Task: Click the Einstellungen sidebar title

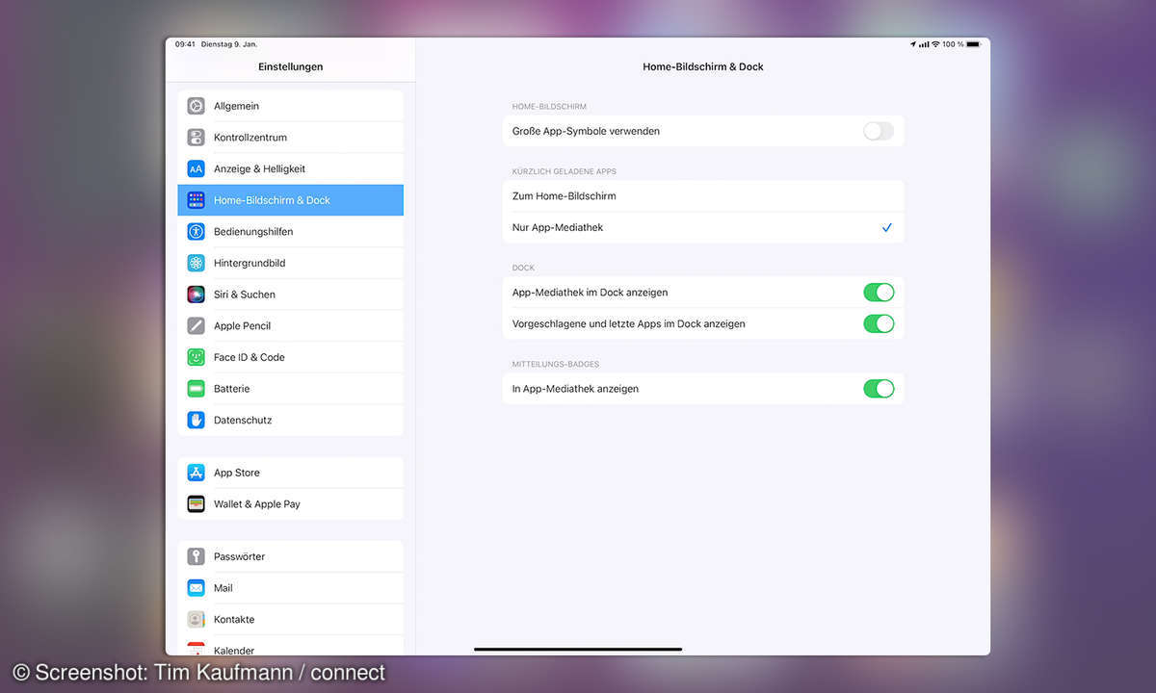Action: point(291,66)
